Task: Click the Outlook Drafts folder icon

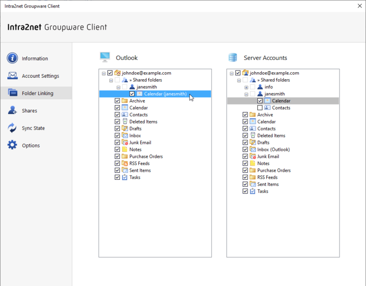Action: [125, 129]
